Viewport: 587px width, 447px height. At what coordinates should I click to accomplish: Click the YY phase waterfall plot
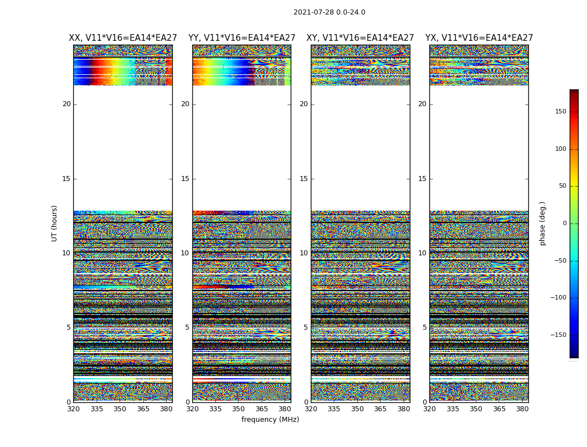tap(242, 223)
